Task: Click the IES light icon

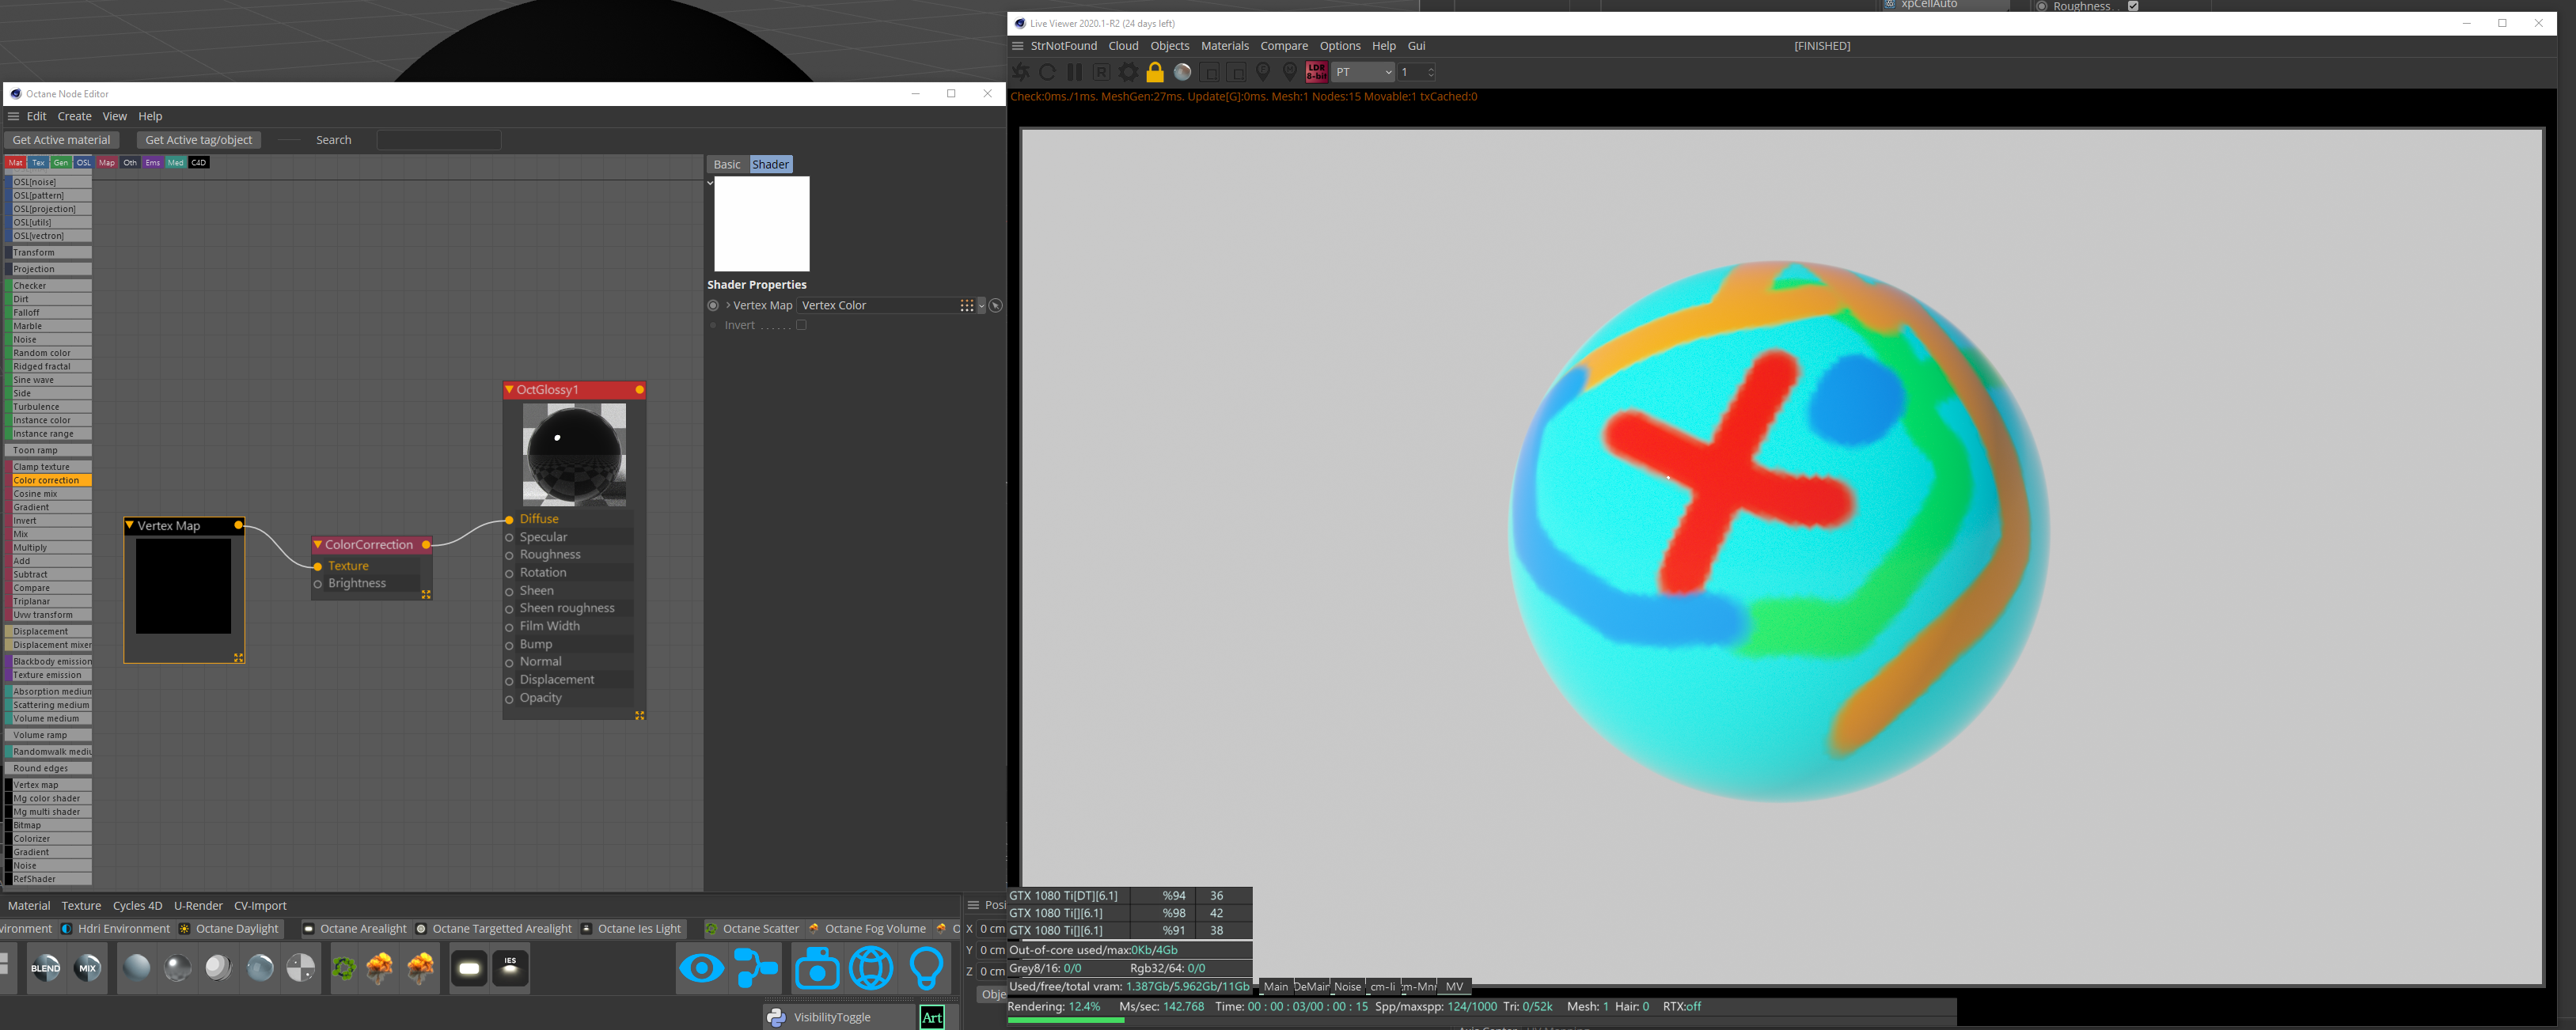Action: click(510, 967)
